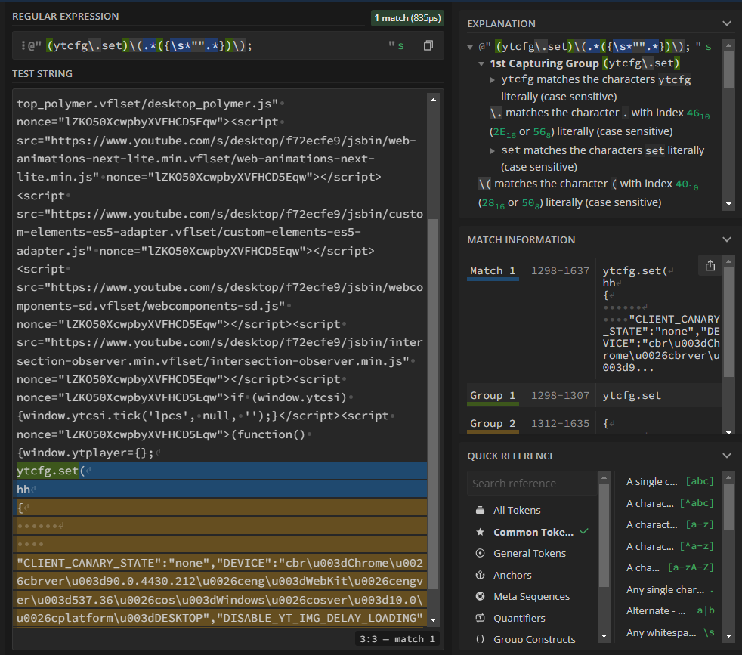The image size is (742, 655).
Task: Click the "3:3 — match 1" cursor status
Action: point(397,639)
